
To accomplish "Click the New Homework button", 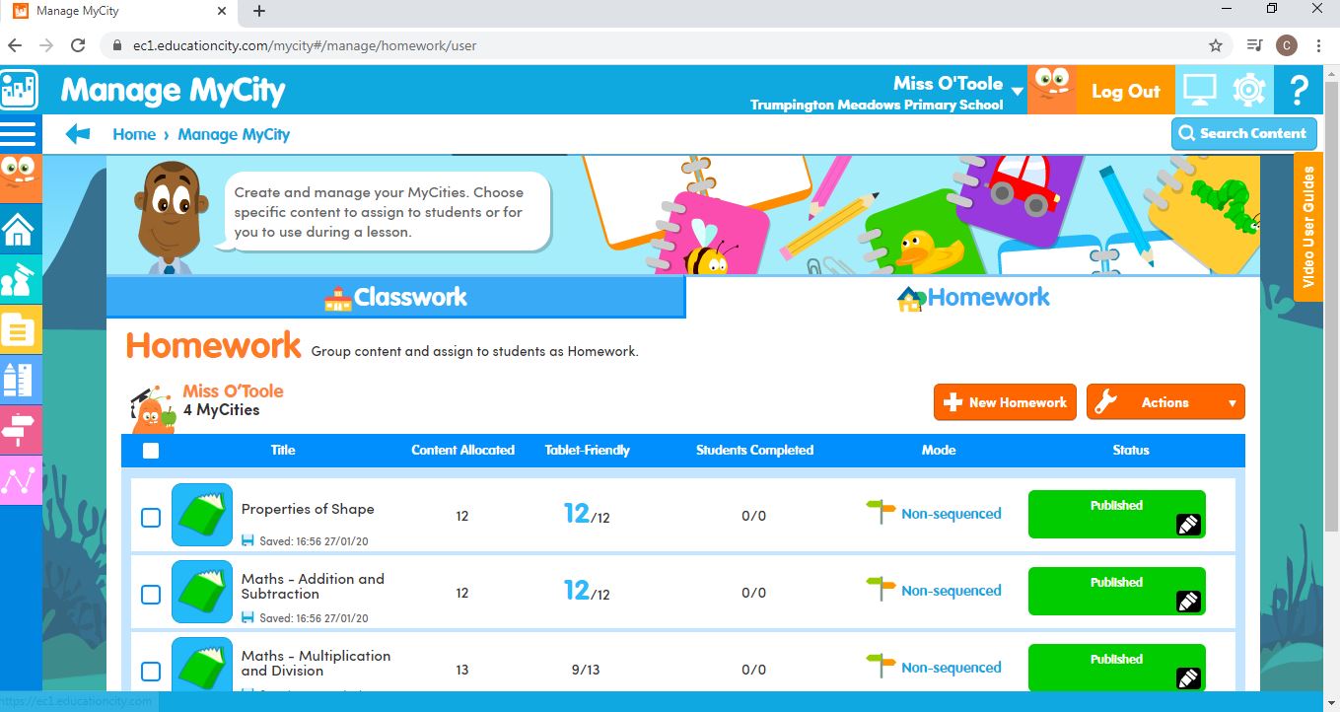I will click(x=1005, y=402).
